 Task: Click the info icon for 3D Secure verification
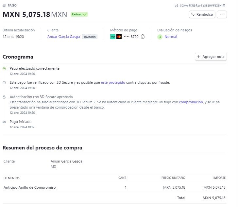[x=4, y=83]
